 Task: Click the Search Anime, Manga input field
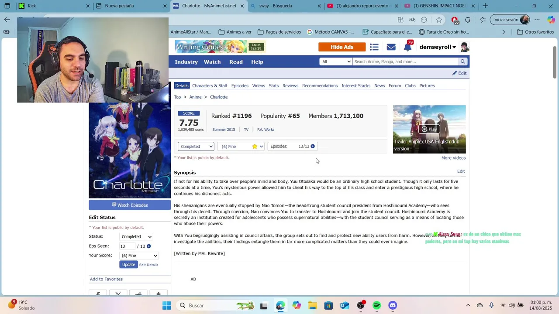tap(405, 61)
